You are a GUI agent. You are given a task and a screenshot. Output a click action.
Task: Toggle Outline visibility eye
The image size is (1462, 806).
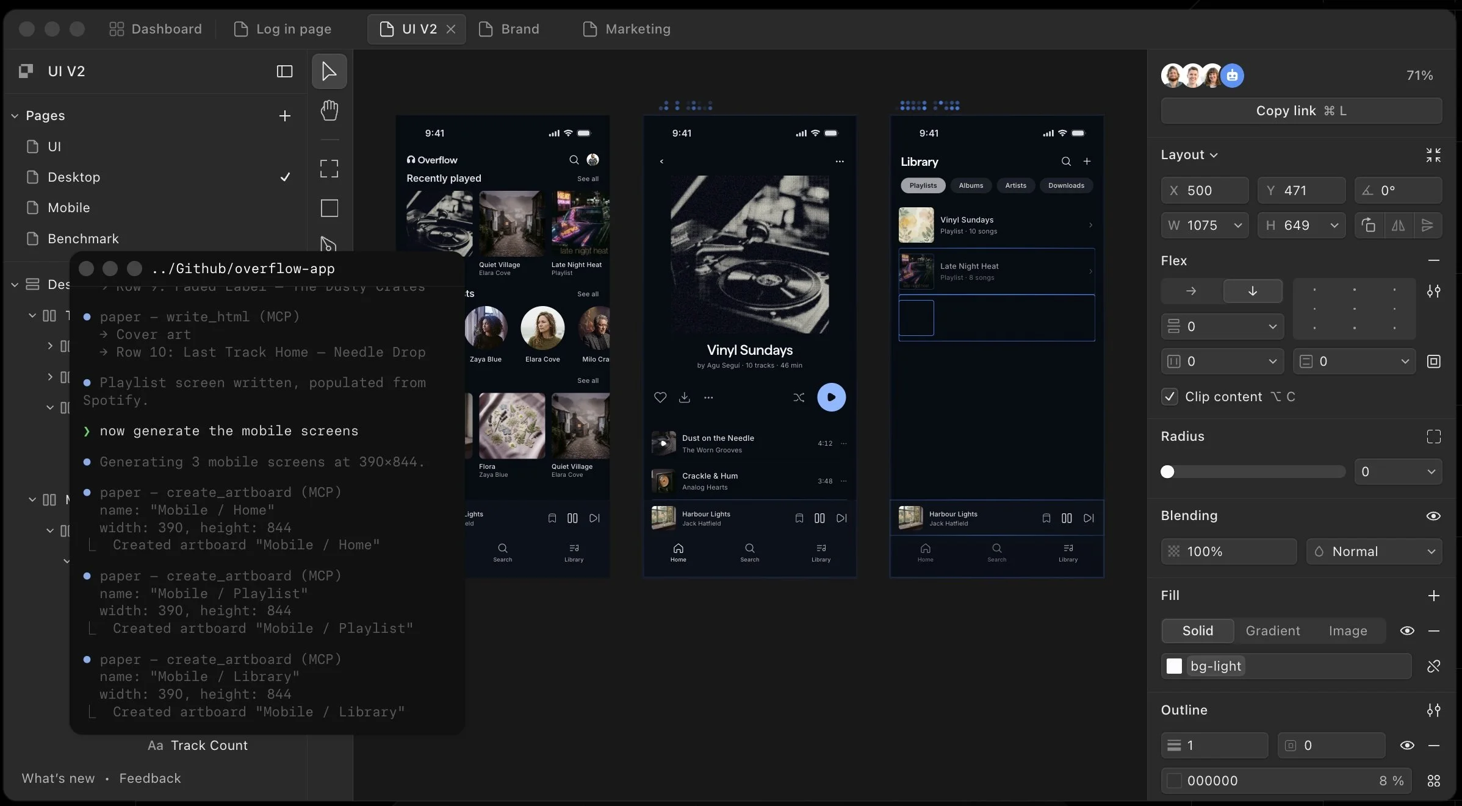click(1407, 746)
